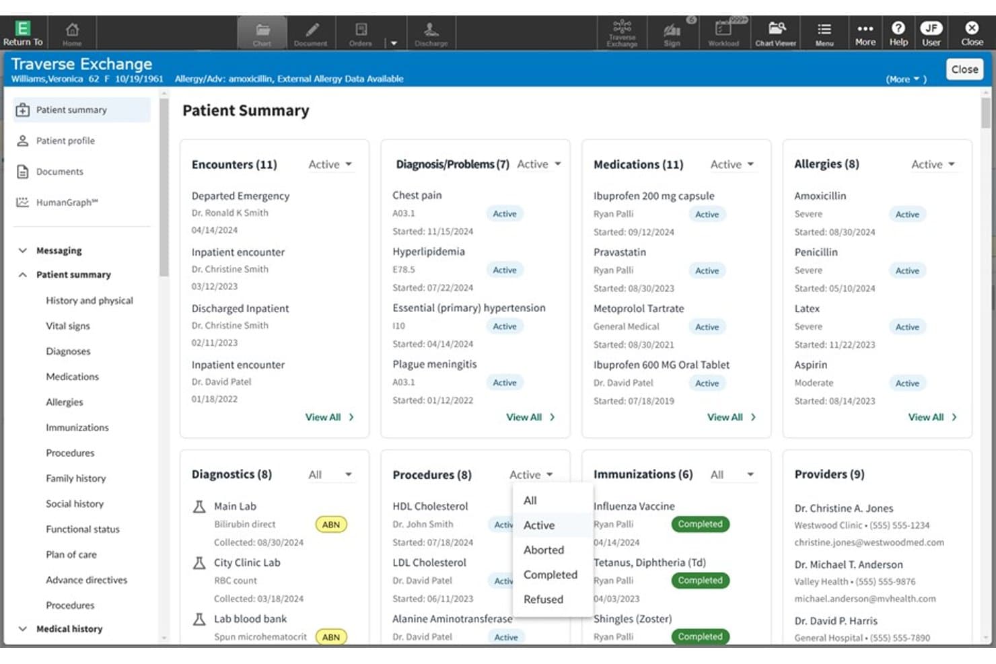Open the Medications Active filter dropdown
The height and width of the screenshot is (664, 996).
tap(732, 164)
